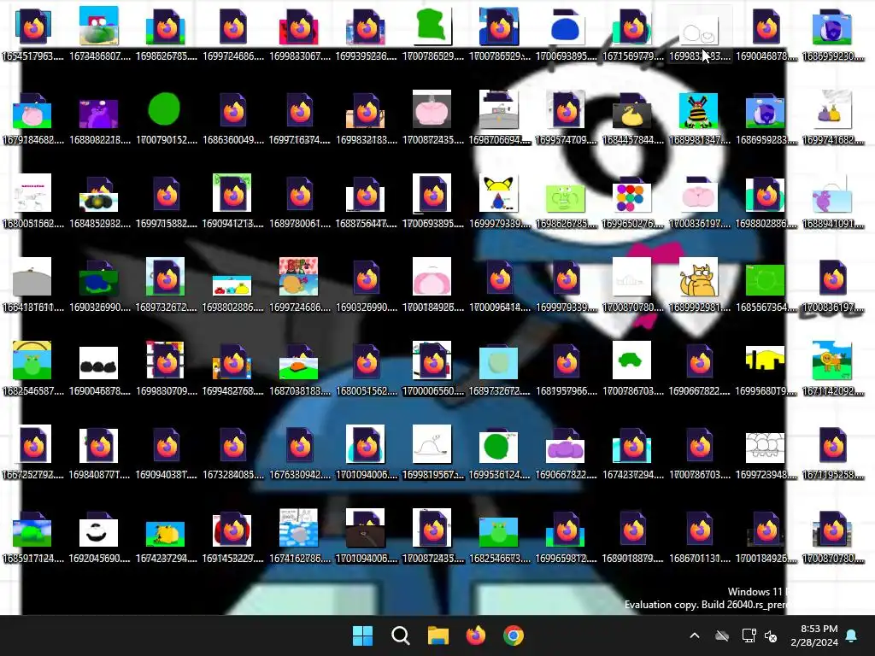Viewport: 875px width, 656px height.
Task: Select purple creature image 1688941091
Action: tap(832, 201)
